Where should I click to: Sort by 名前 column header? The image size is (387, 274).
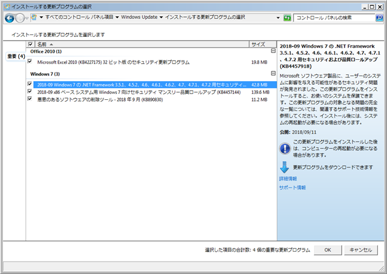pyautogui.click(x=142, y=44)
